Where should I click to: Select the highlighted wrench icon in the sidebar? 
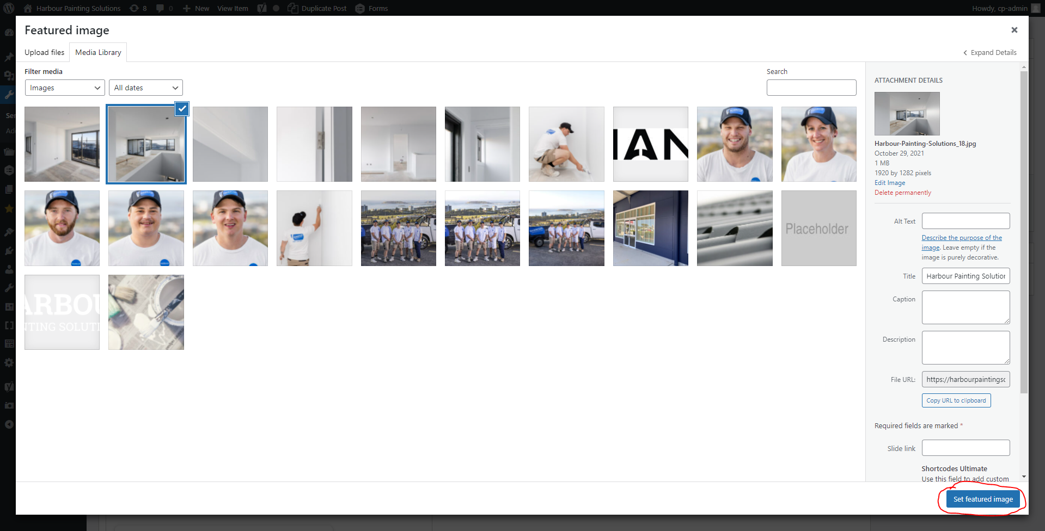coord(9,95)
